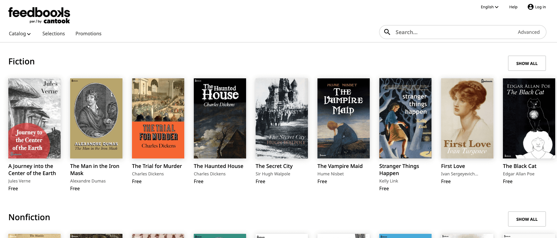Click the Stranger Things Happen title link
Image resolution: width=557 pixels, height=238 pixels.
[399, 170]
